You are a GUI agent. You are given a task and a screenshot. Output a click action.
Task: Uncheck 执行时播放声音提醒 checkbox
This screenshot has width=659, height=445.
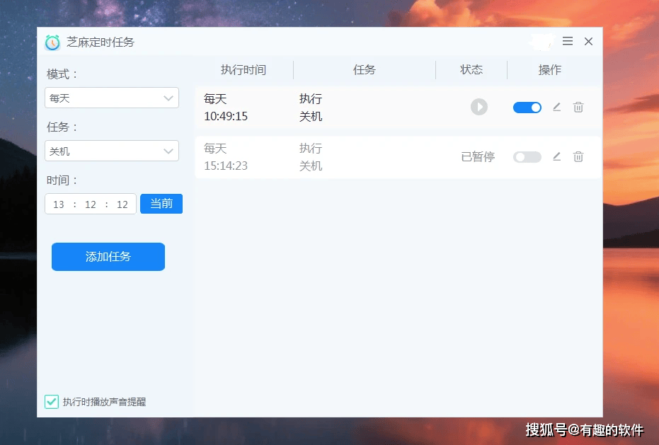52,402
